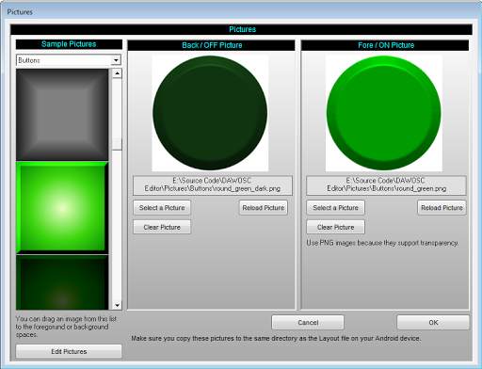Confirm with the OK button
Image resolution: width=482 pixels, height=369 pixels.
pos(433,323)
